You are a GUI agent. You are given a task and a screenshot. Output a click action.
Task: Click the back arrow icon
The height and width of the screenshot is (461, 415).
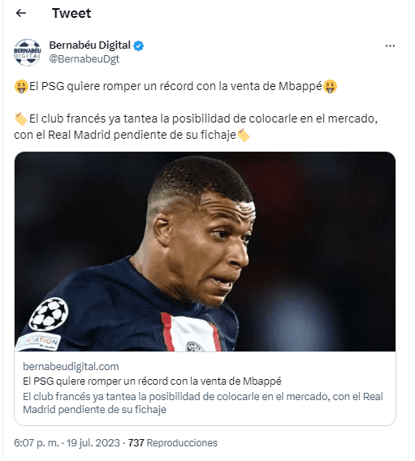[x=21, y=13]
